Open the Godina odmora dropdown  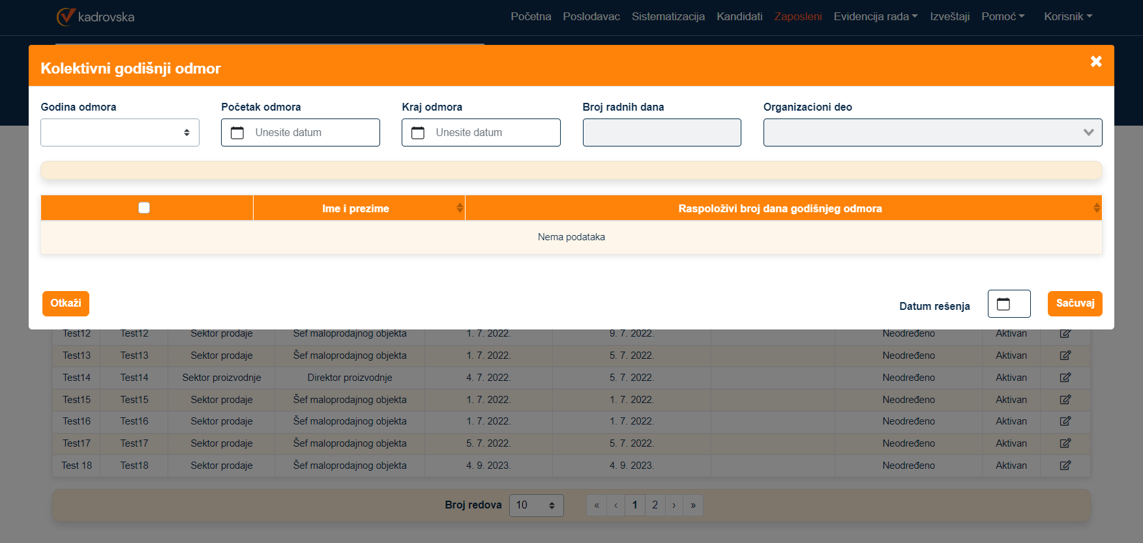(120, 133)
